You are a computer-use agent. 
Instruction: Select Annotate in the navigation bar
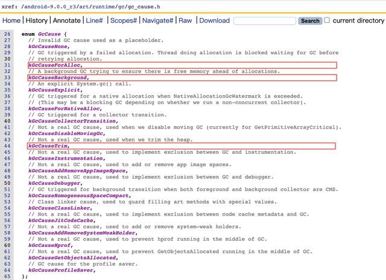[66, 20]
